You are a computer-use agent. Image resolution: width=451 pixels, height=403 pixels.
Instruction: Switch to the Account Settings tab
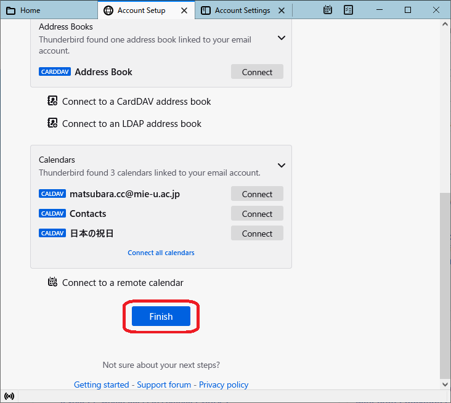243,10
